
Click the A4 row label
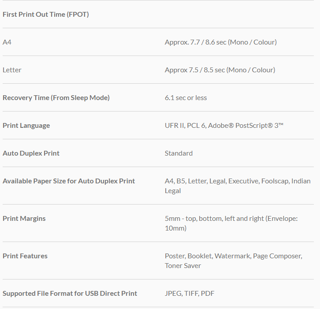click(x=7, y=42)
